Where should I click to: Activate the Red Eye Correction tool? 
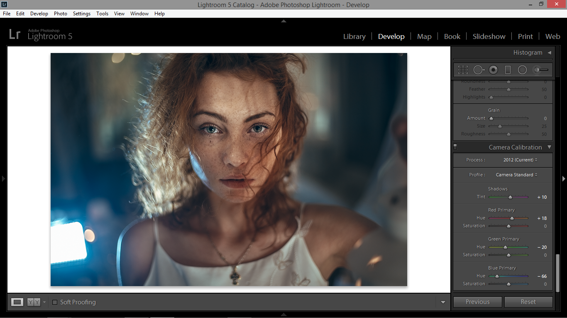pos(493,70)
